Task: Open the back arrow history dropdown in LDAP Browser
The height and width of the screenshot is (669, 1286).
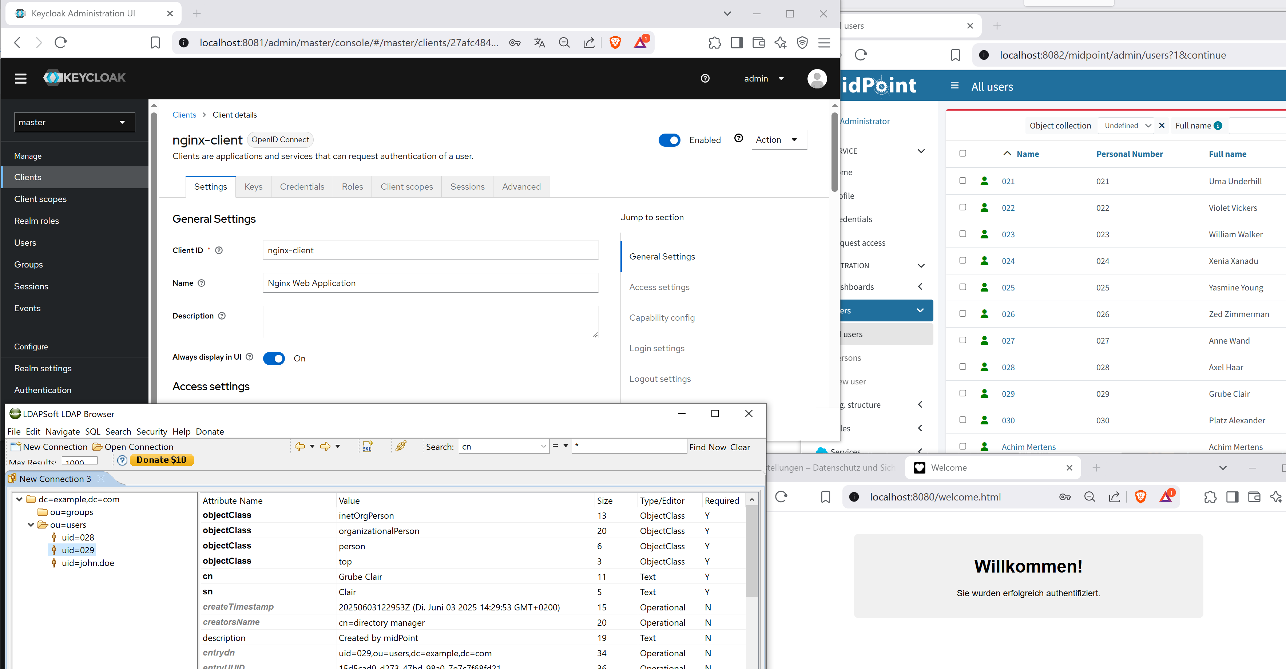Action: [312, 446]
